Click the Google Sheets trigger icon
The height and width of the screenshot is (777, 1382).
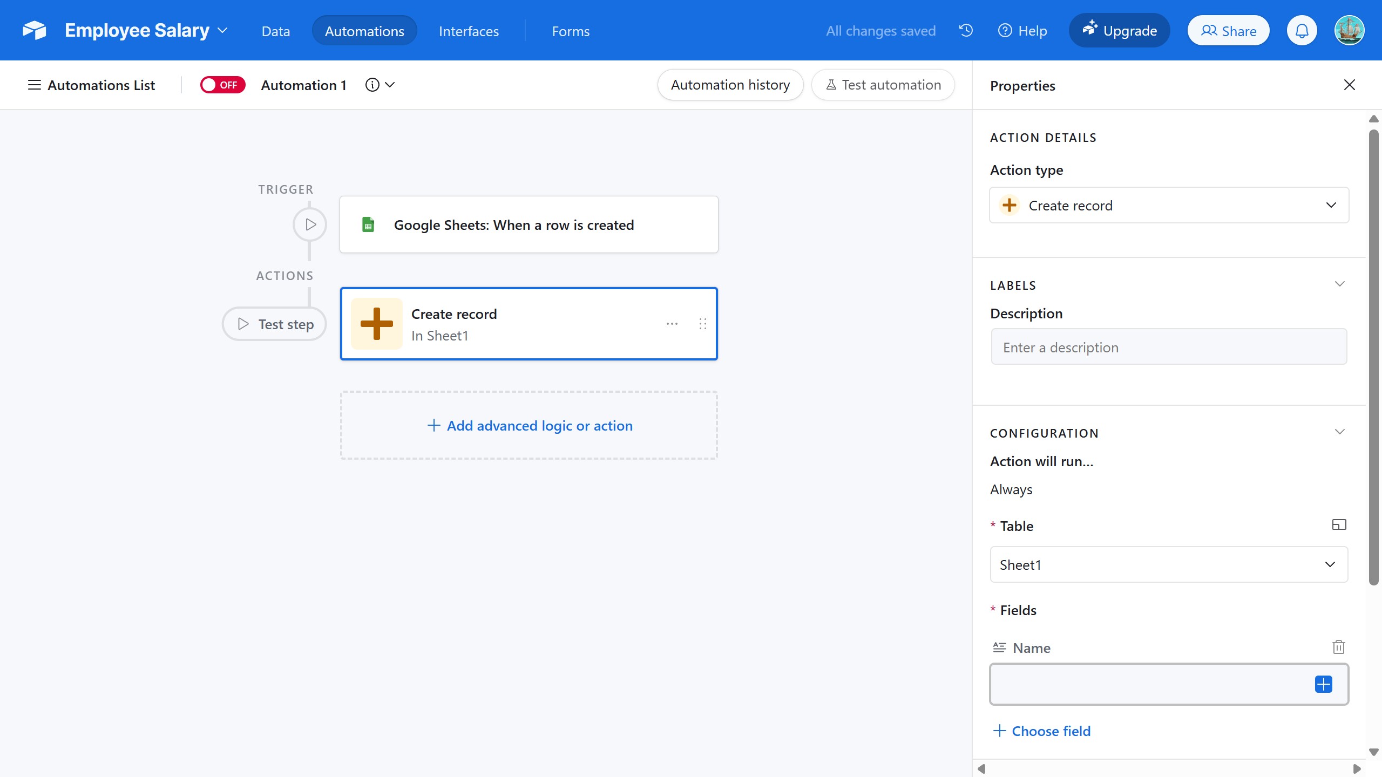(368, 224)
